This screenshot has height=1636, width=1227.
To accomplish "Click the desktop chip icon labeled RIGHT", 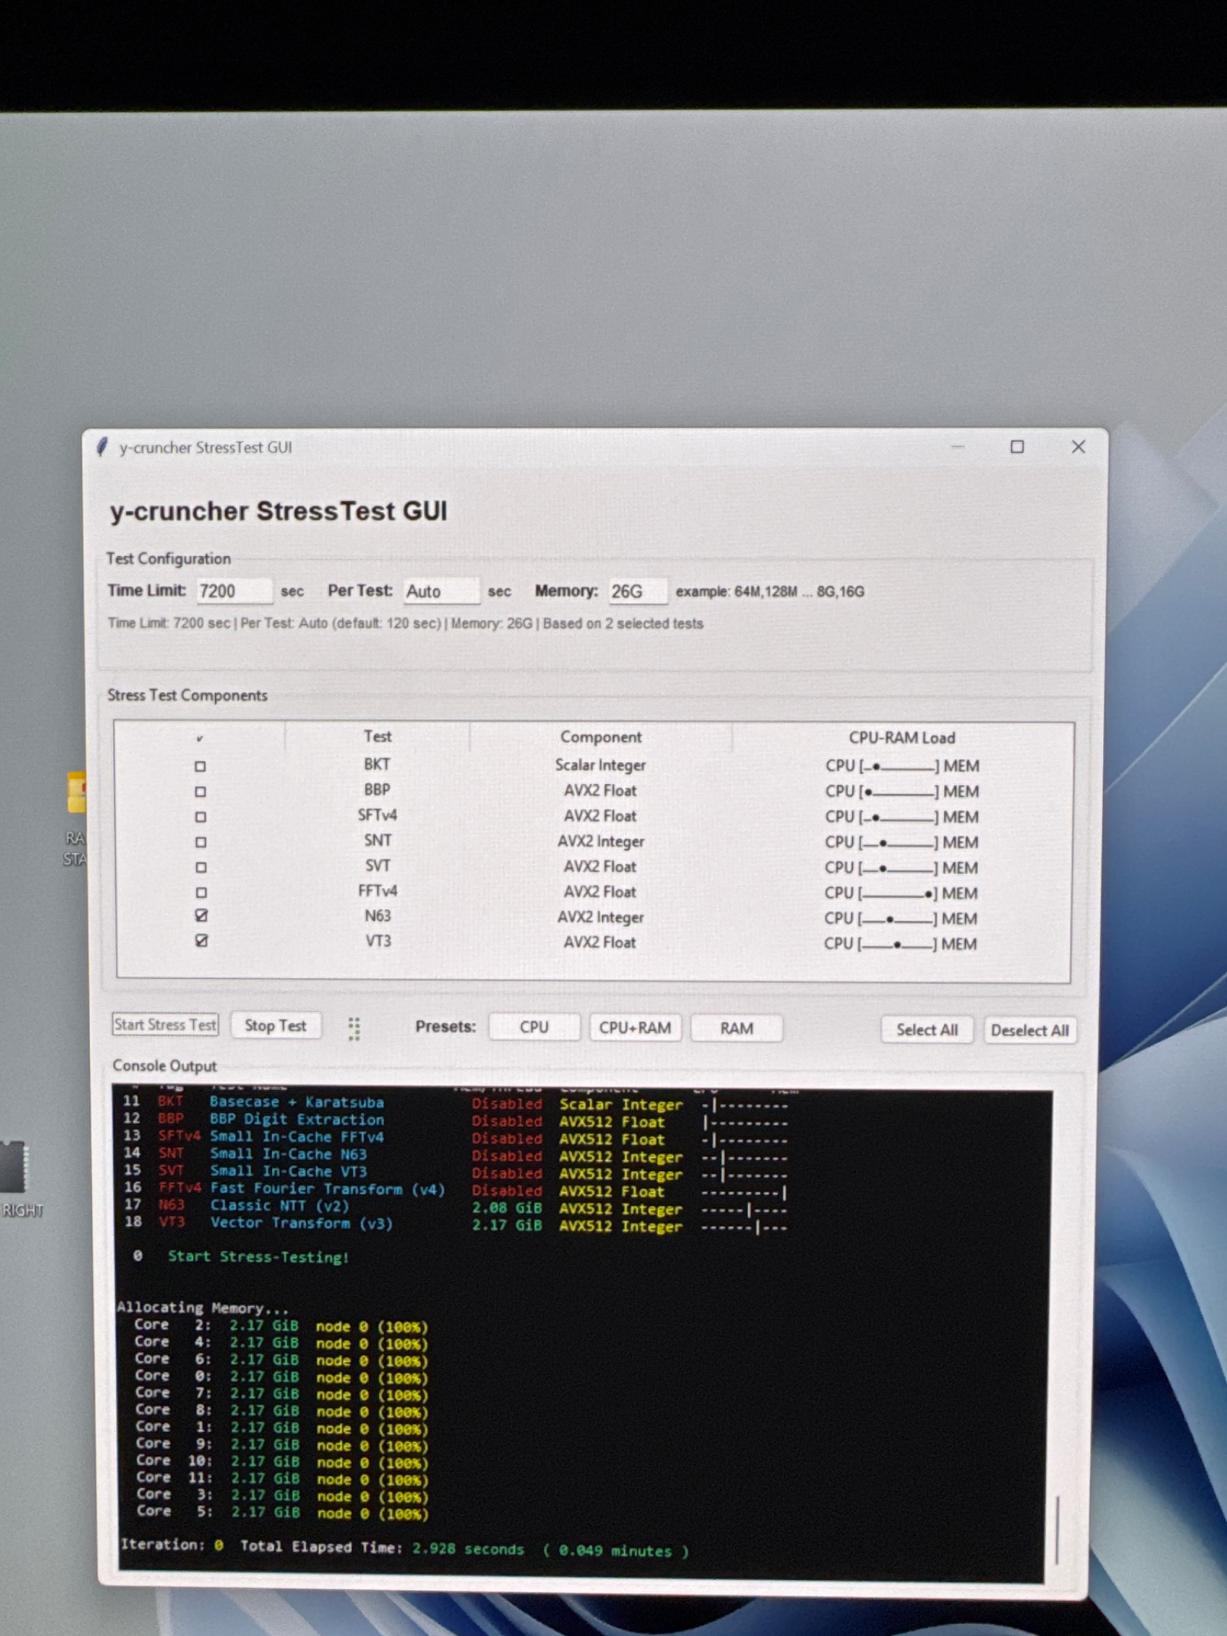I will coord(13,1166).
